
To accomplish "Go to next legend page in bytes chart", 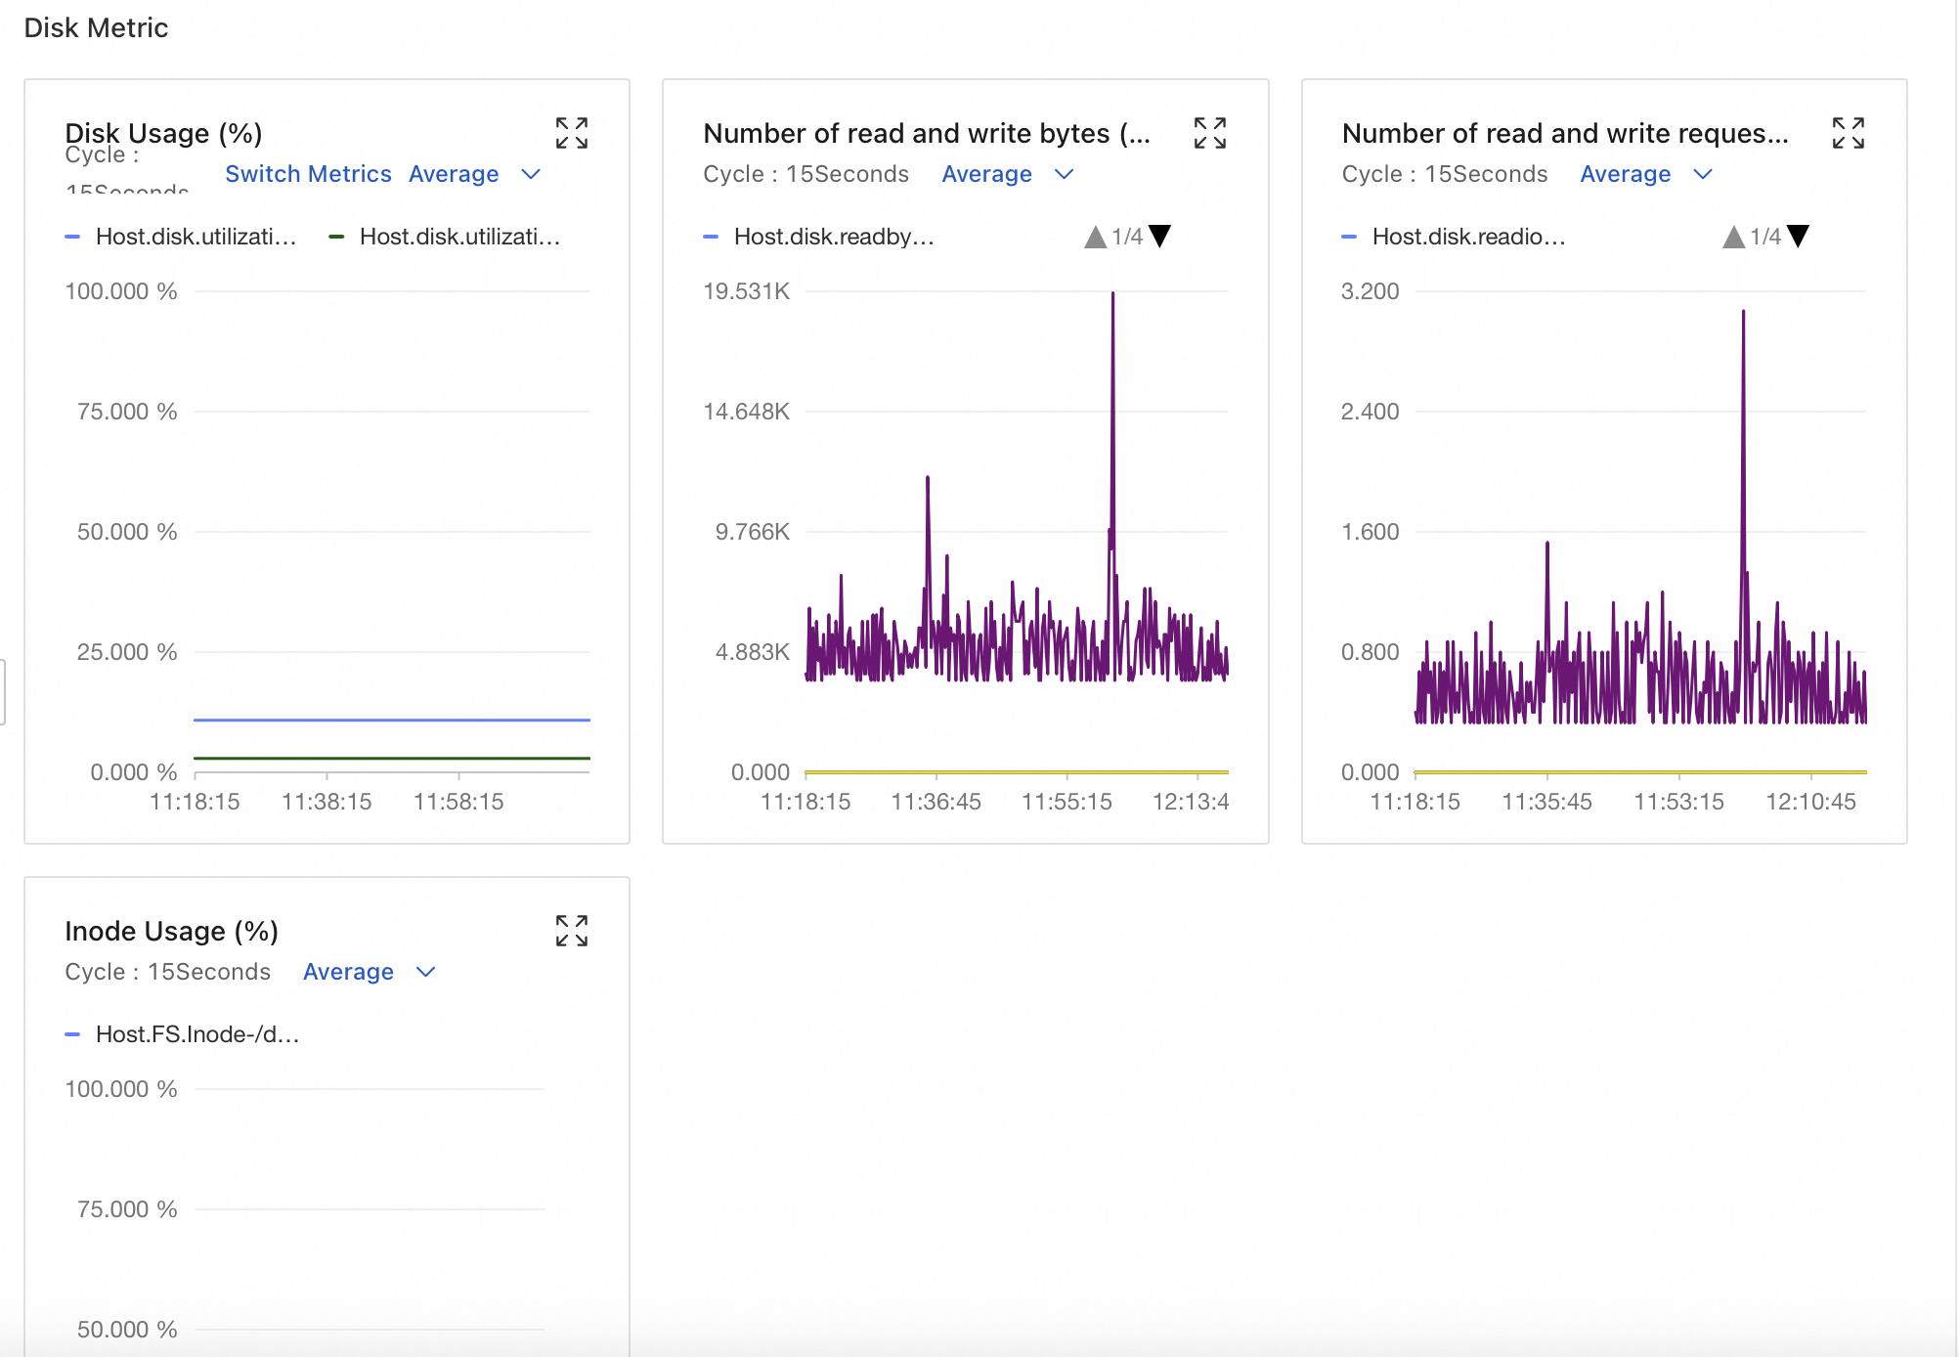I will click(1160, 237).
